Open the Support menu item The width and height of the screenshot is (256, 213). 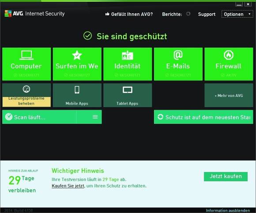tap(207, 14)
